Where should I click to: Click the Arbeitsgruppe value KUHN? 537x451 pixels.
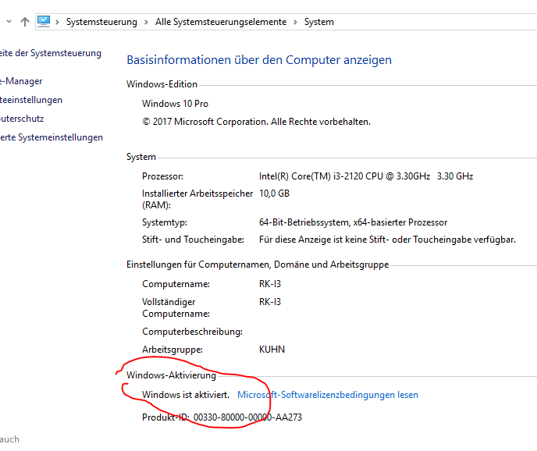[x=272, y=350]
